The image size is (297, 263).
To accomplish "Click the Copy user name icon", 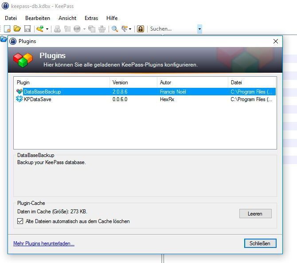I will [57, 29].
